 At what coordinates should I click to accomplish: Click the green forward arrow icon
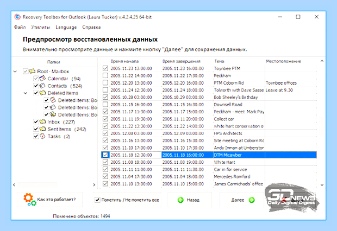pos(252,200)
